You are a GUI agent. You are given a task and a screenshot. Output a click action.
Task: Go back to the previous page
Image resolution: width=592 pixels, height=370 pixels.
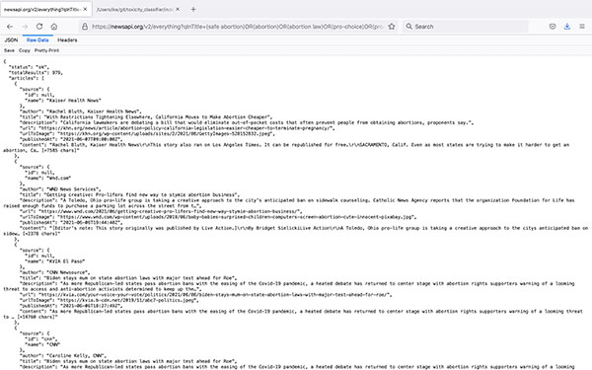coord(10,27)
